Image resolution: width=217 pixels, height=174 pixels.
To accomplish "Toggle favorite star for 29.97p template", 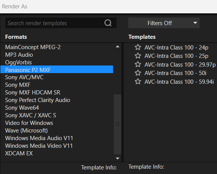I will (138, 64).
